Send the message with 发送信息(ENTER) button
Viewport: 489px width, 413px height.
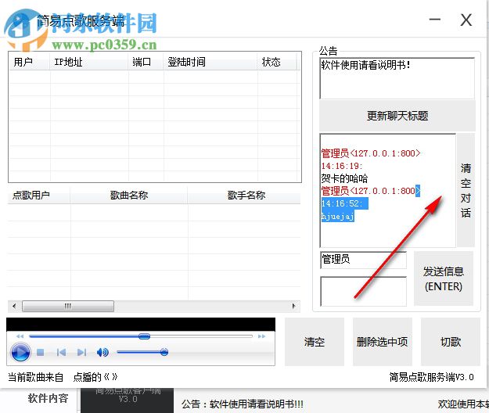(444, 278)
